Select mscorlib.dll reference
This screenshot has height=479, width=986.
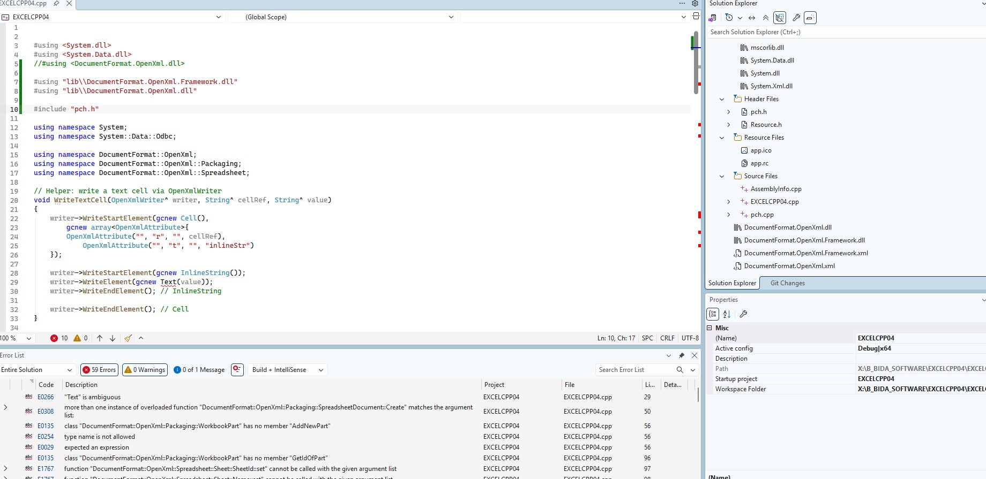pos(767,48)
